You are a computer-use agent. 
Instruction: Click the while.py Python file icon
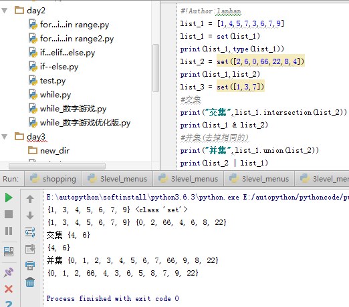(x=33, y=94)
